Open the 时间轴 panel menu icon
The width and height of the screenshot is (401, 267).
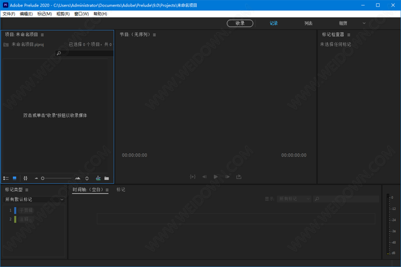click(x=107, y=190)
